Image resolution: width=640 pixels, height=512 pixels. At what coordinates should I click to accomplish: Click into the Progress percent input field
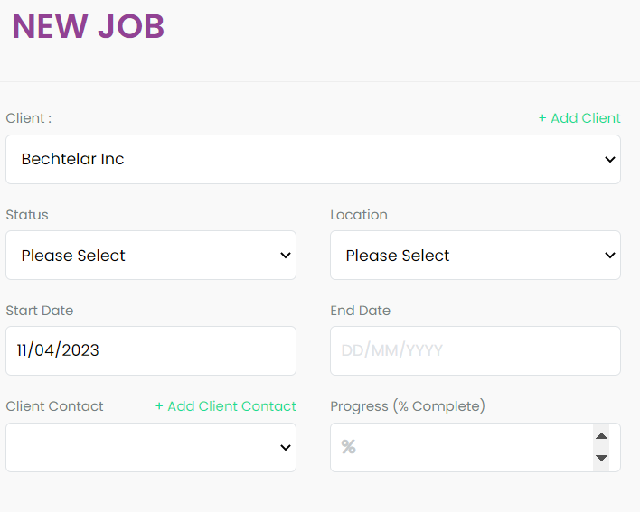[461, 447]
